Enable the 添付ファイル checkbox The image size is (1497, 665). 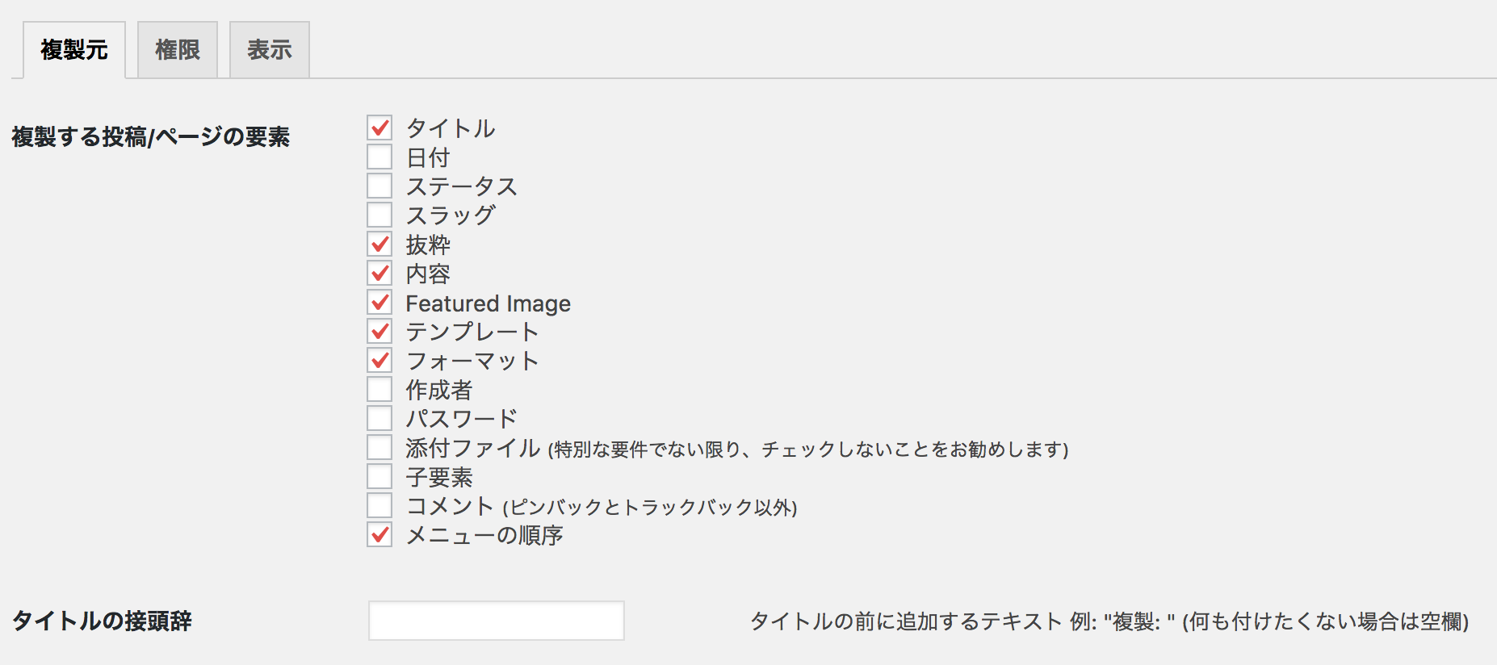pyautogui.click(x=379, y=447)
